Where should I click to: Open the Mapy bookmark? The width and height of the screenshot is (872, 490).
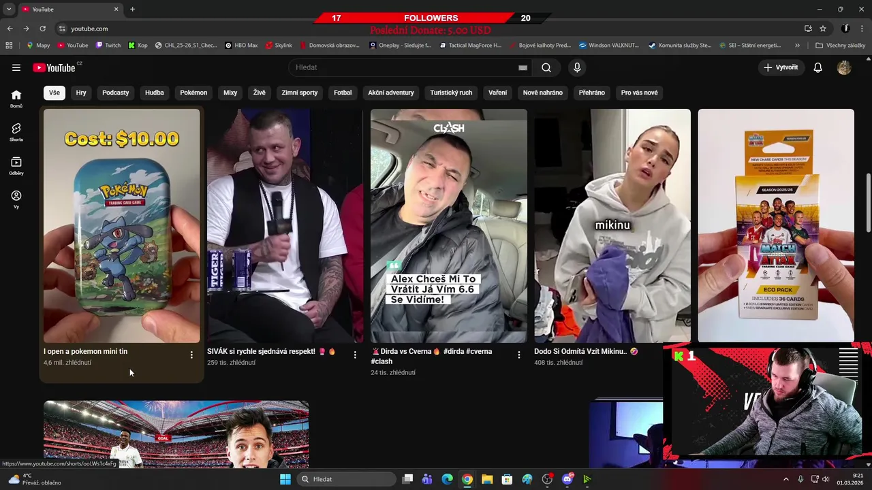tap(38, 46)
